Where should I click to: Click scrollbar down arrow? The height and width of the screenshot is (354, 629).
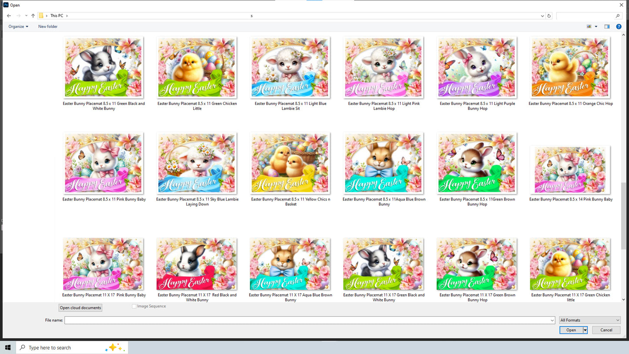[624, 300]
